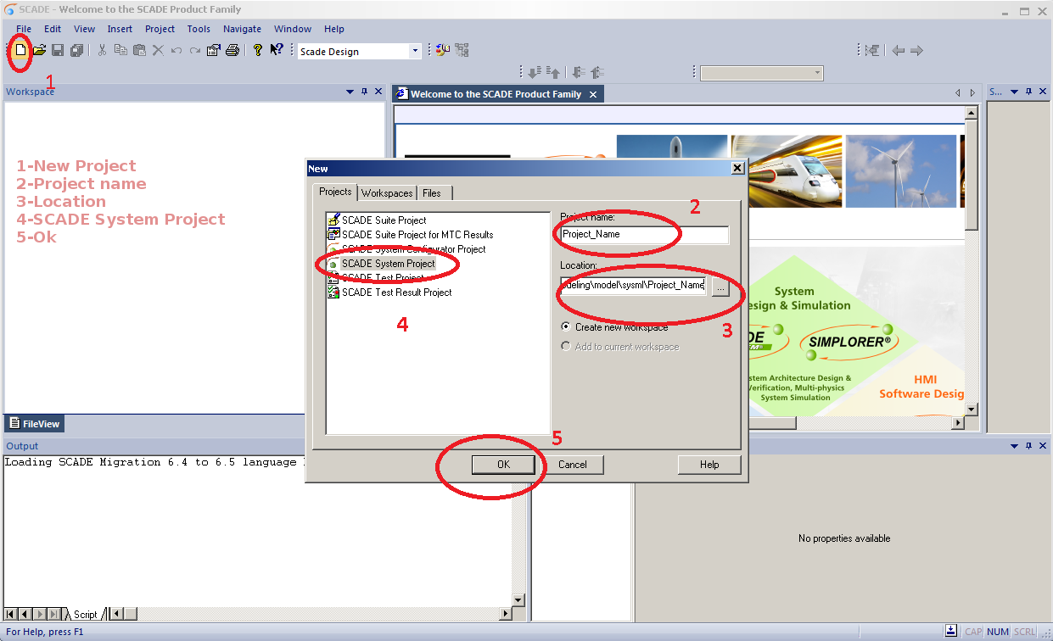Click the Project name input field

pyautogui.click(x=644, y=235)
